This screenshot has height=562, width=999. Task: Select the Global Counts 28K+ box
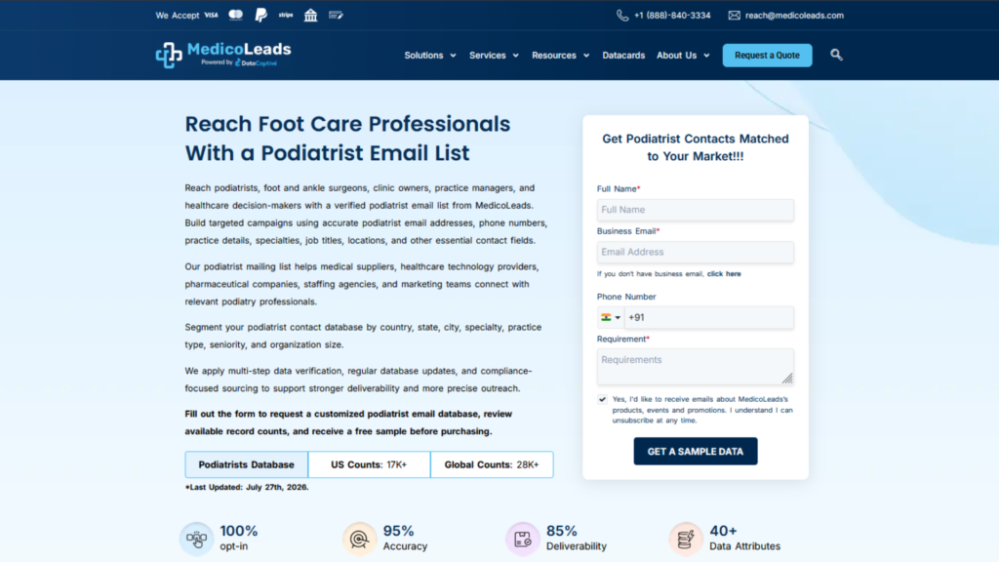click(x=492, y=464)
